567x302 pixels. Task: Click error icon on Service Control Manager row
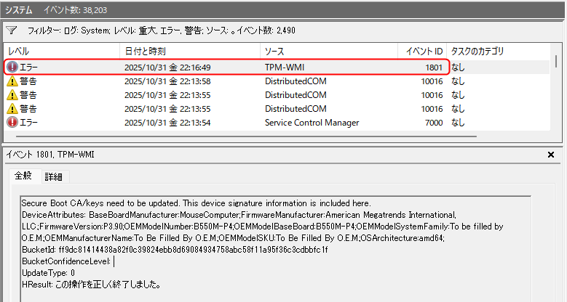coord(12,123)
